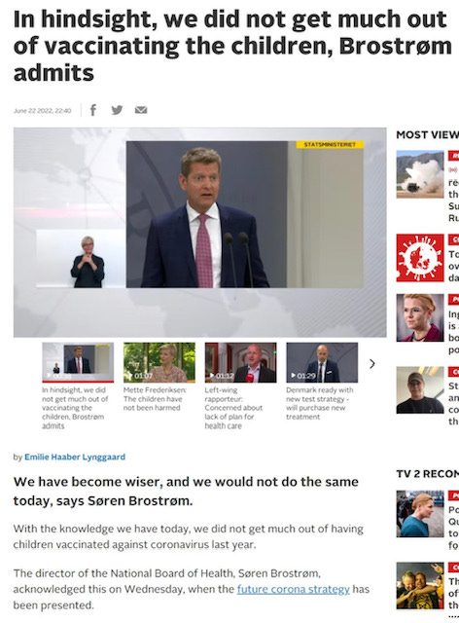Open the red coronavirus Denmark map story

tap(420, 258)
